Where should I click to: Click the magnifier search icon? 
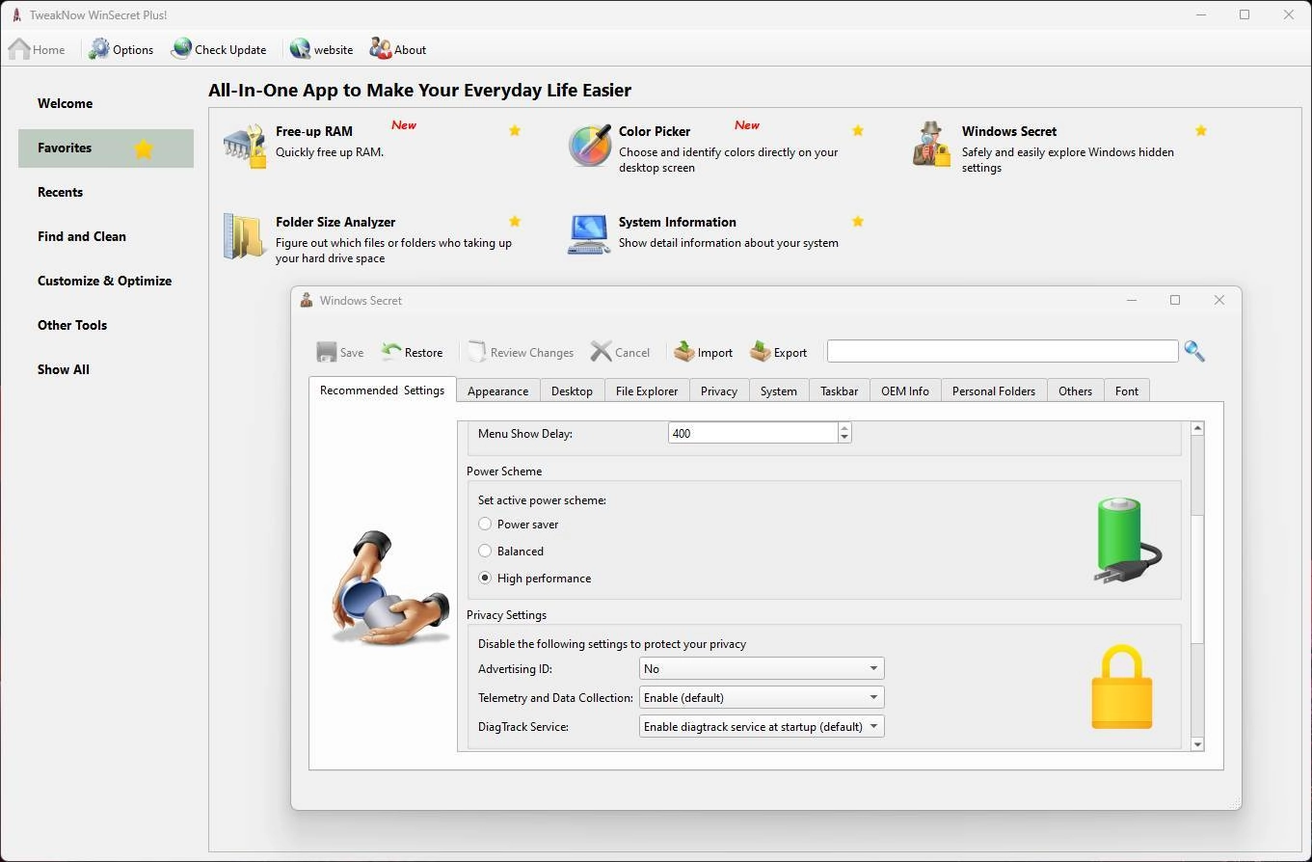(x=1194, y=351)
